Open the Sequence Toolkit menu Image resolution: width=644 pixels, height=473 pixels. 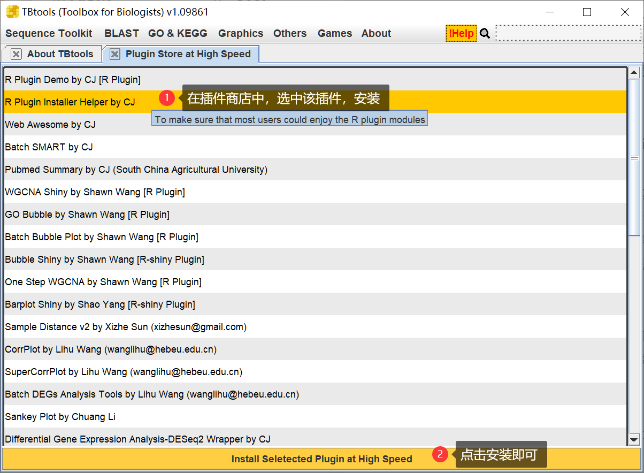coord(49,33)
